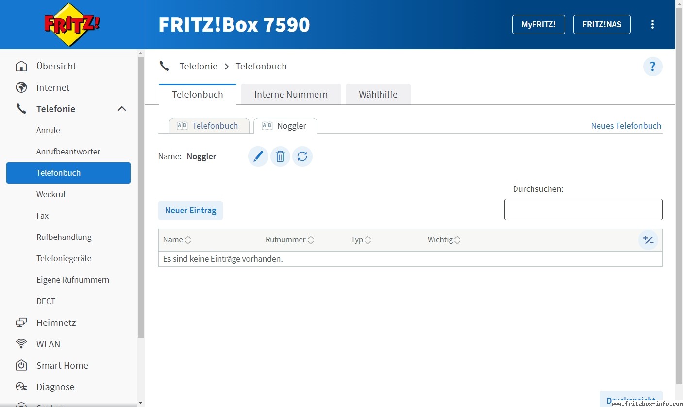Screen dimensions: 683x407
Task: Go to Übersicht page
Action: coord(56,66)
